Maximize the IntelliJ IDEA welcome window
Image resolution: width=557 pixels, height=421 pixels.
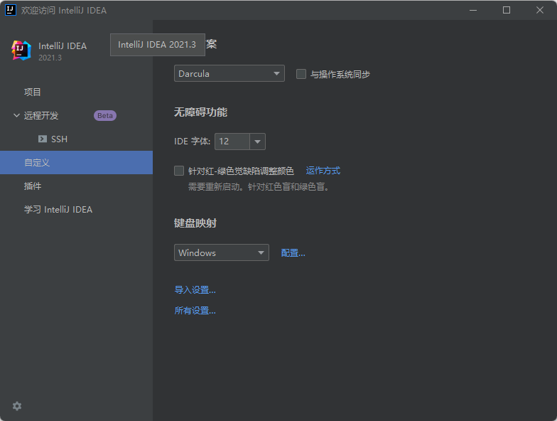[507, 10]
